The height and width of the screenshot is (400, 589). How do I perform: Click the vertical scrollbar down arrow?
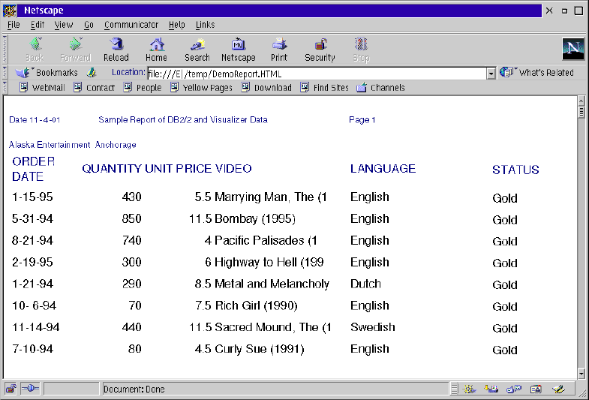[x=581, y=374]
